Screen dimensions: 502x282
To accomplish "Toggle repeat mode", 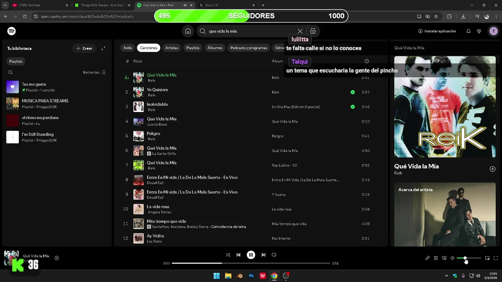I will tap(274, 255).
